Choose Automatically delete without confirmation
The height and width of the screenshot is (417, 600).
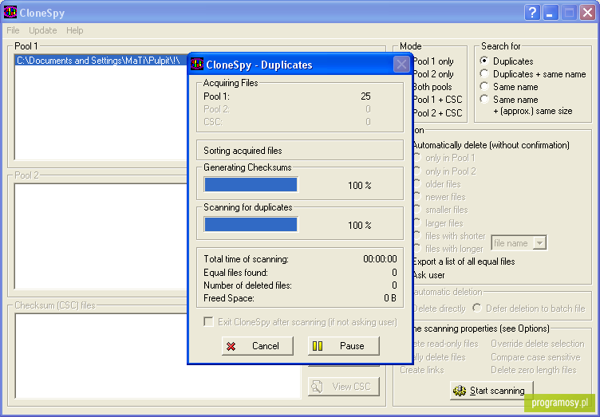coord(491,145)
